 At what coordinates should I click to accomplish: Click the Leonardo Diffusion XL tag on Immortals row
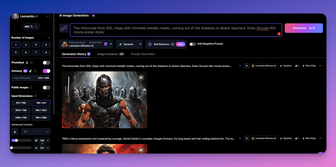coord(264,66)
